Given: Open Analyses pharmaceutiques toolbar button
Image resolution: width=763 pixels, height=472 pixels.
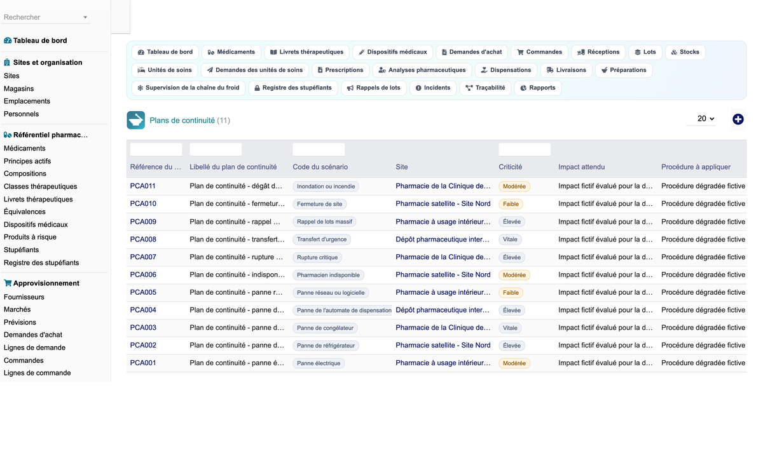Looking at the screenshot, I should point(422,70).
